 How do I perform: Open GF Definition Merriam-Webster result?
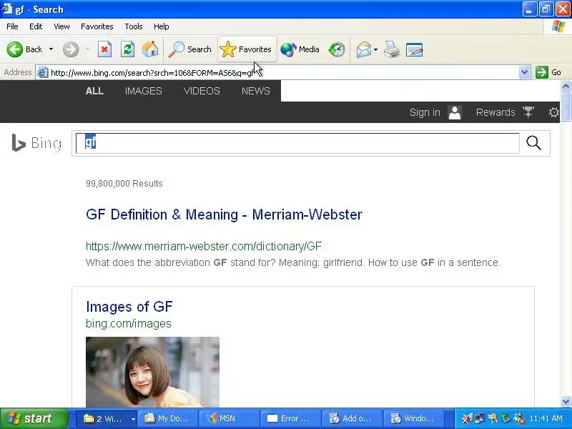(x=224, y=214)
